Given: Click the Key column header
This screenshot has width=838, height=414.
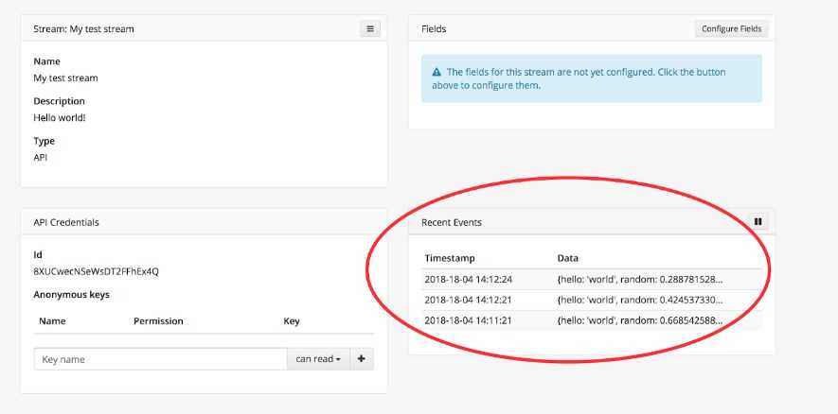Looking at the screenshot, I should tap(292, 321).
